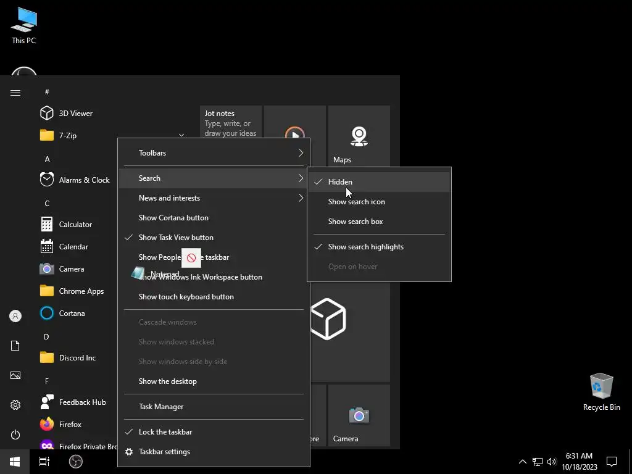Open the network status tray icon
The image size is (632, 474).
tap(538, 462)
